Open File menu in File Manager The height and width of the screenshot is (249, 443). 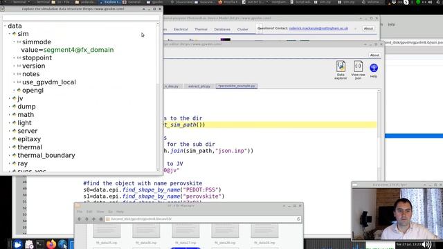coord(80,212)
